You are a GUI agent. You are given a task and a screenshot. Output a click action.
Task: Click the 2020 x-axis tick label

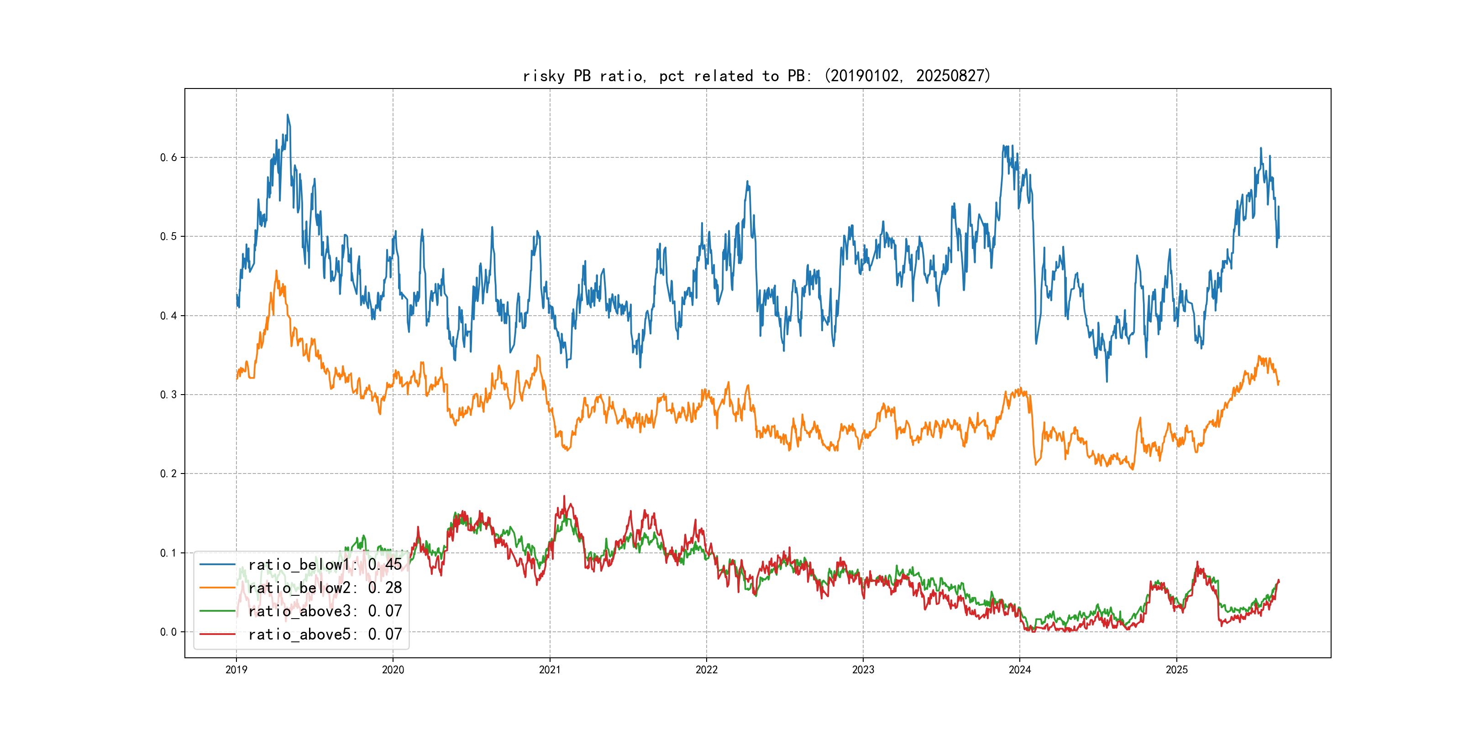tap(393, 670)
